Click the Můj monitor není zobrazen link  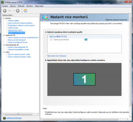[x=57, y=56]
